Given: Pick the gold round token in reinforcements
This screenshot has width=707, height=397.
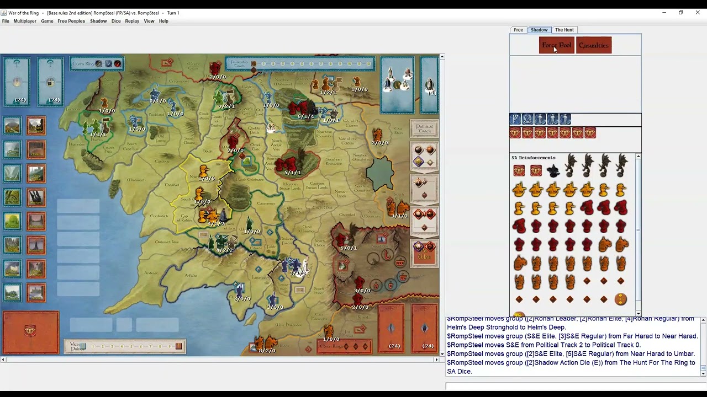Looking at the screenshot, I should tap(621, 299).
